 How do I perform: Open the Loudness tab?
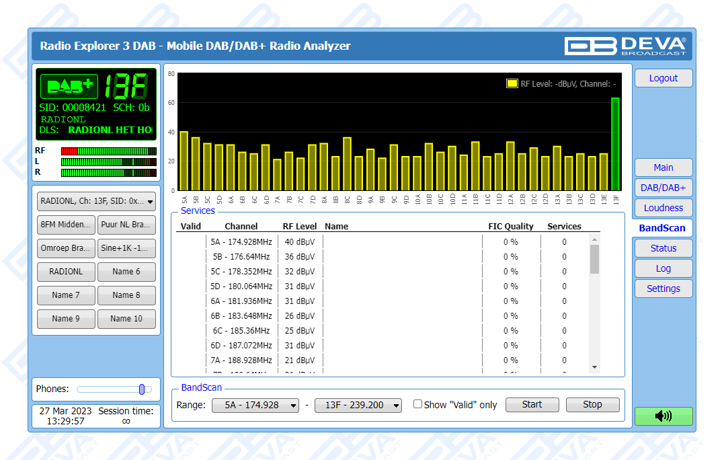pyautogui.click(x=663, y=208)
